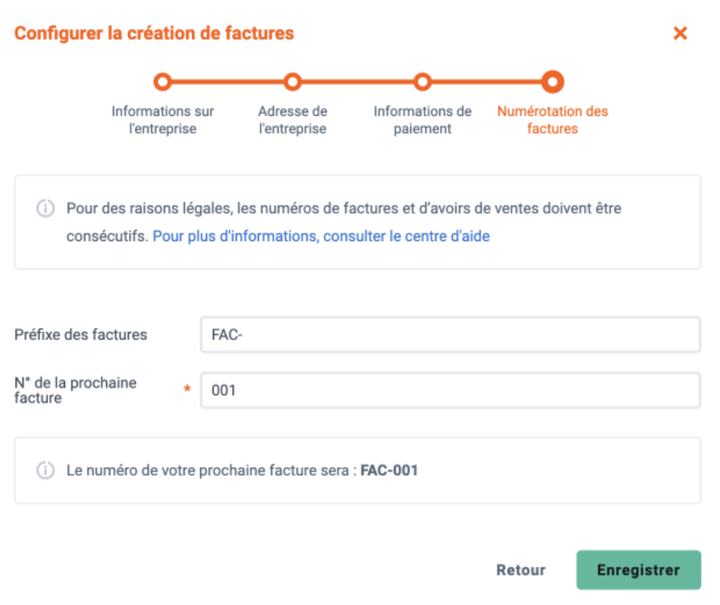The image size is (720, 605).
Task: Click info icon beside next invoice preview
Action: pos(45,470)
